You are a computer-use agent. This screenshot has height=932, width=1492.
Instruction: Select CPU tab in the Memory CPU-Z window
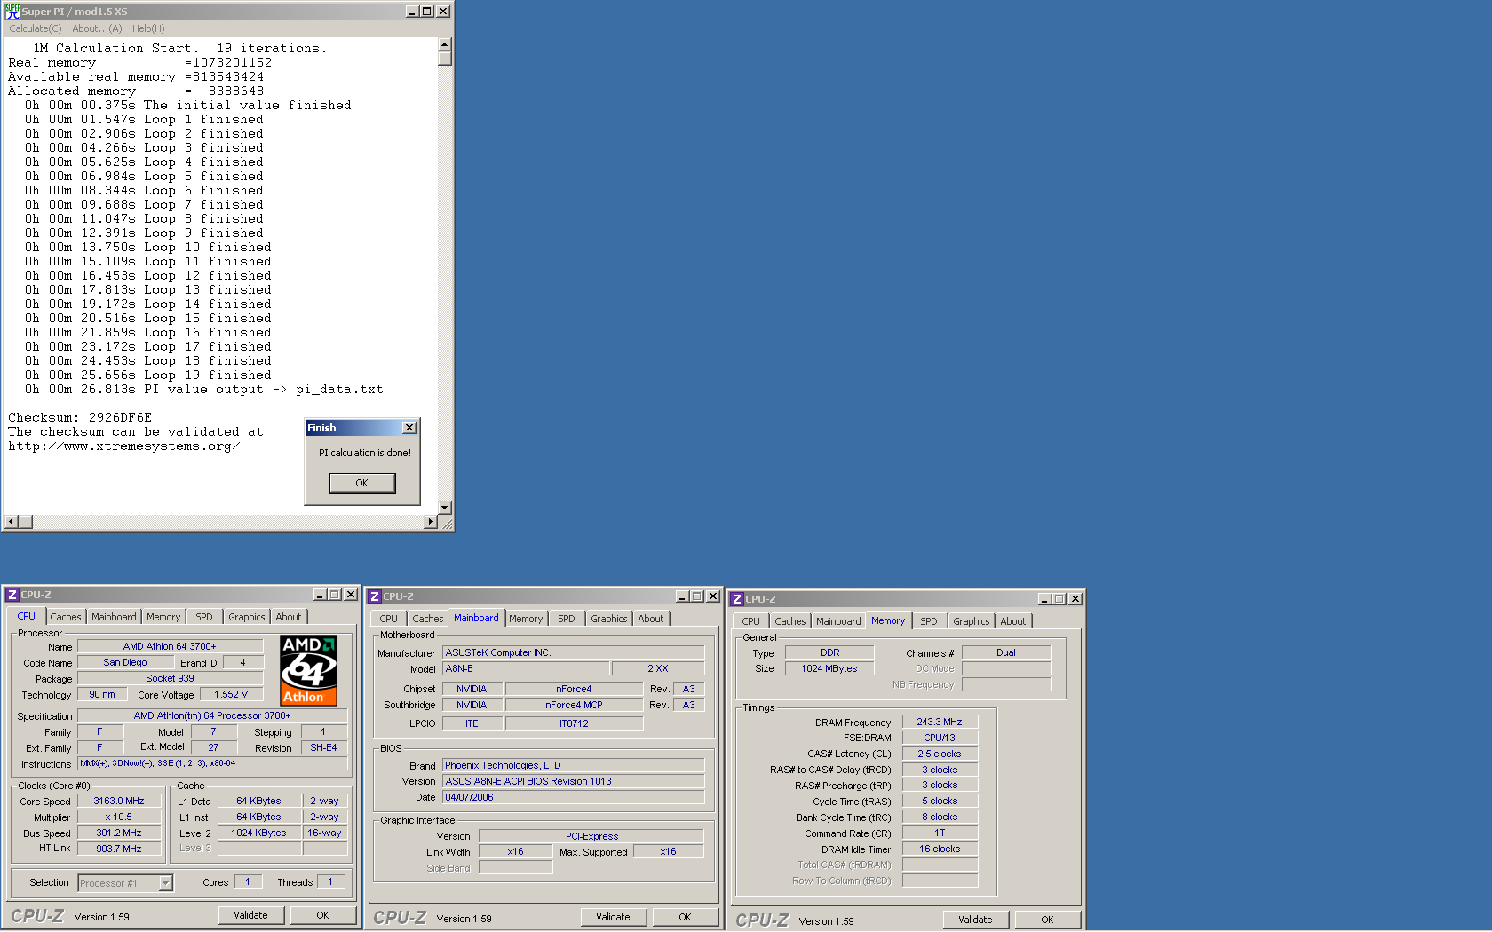751,621
